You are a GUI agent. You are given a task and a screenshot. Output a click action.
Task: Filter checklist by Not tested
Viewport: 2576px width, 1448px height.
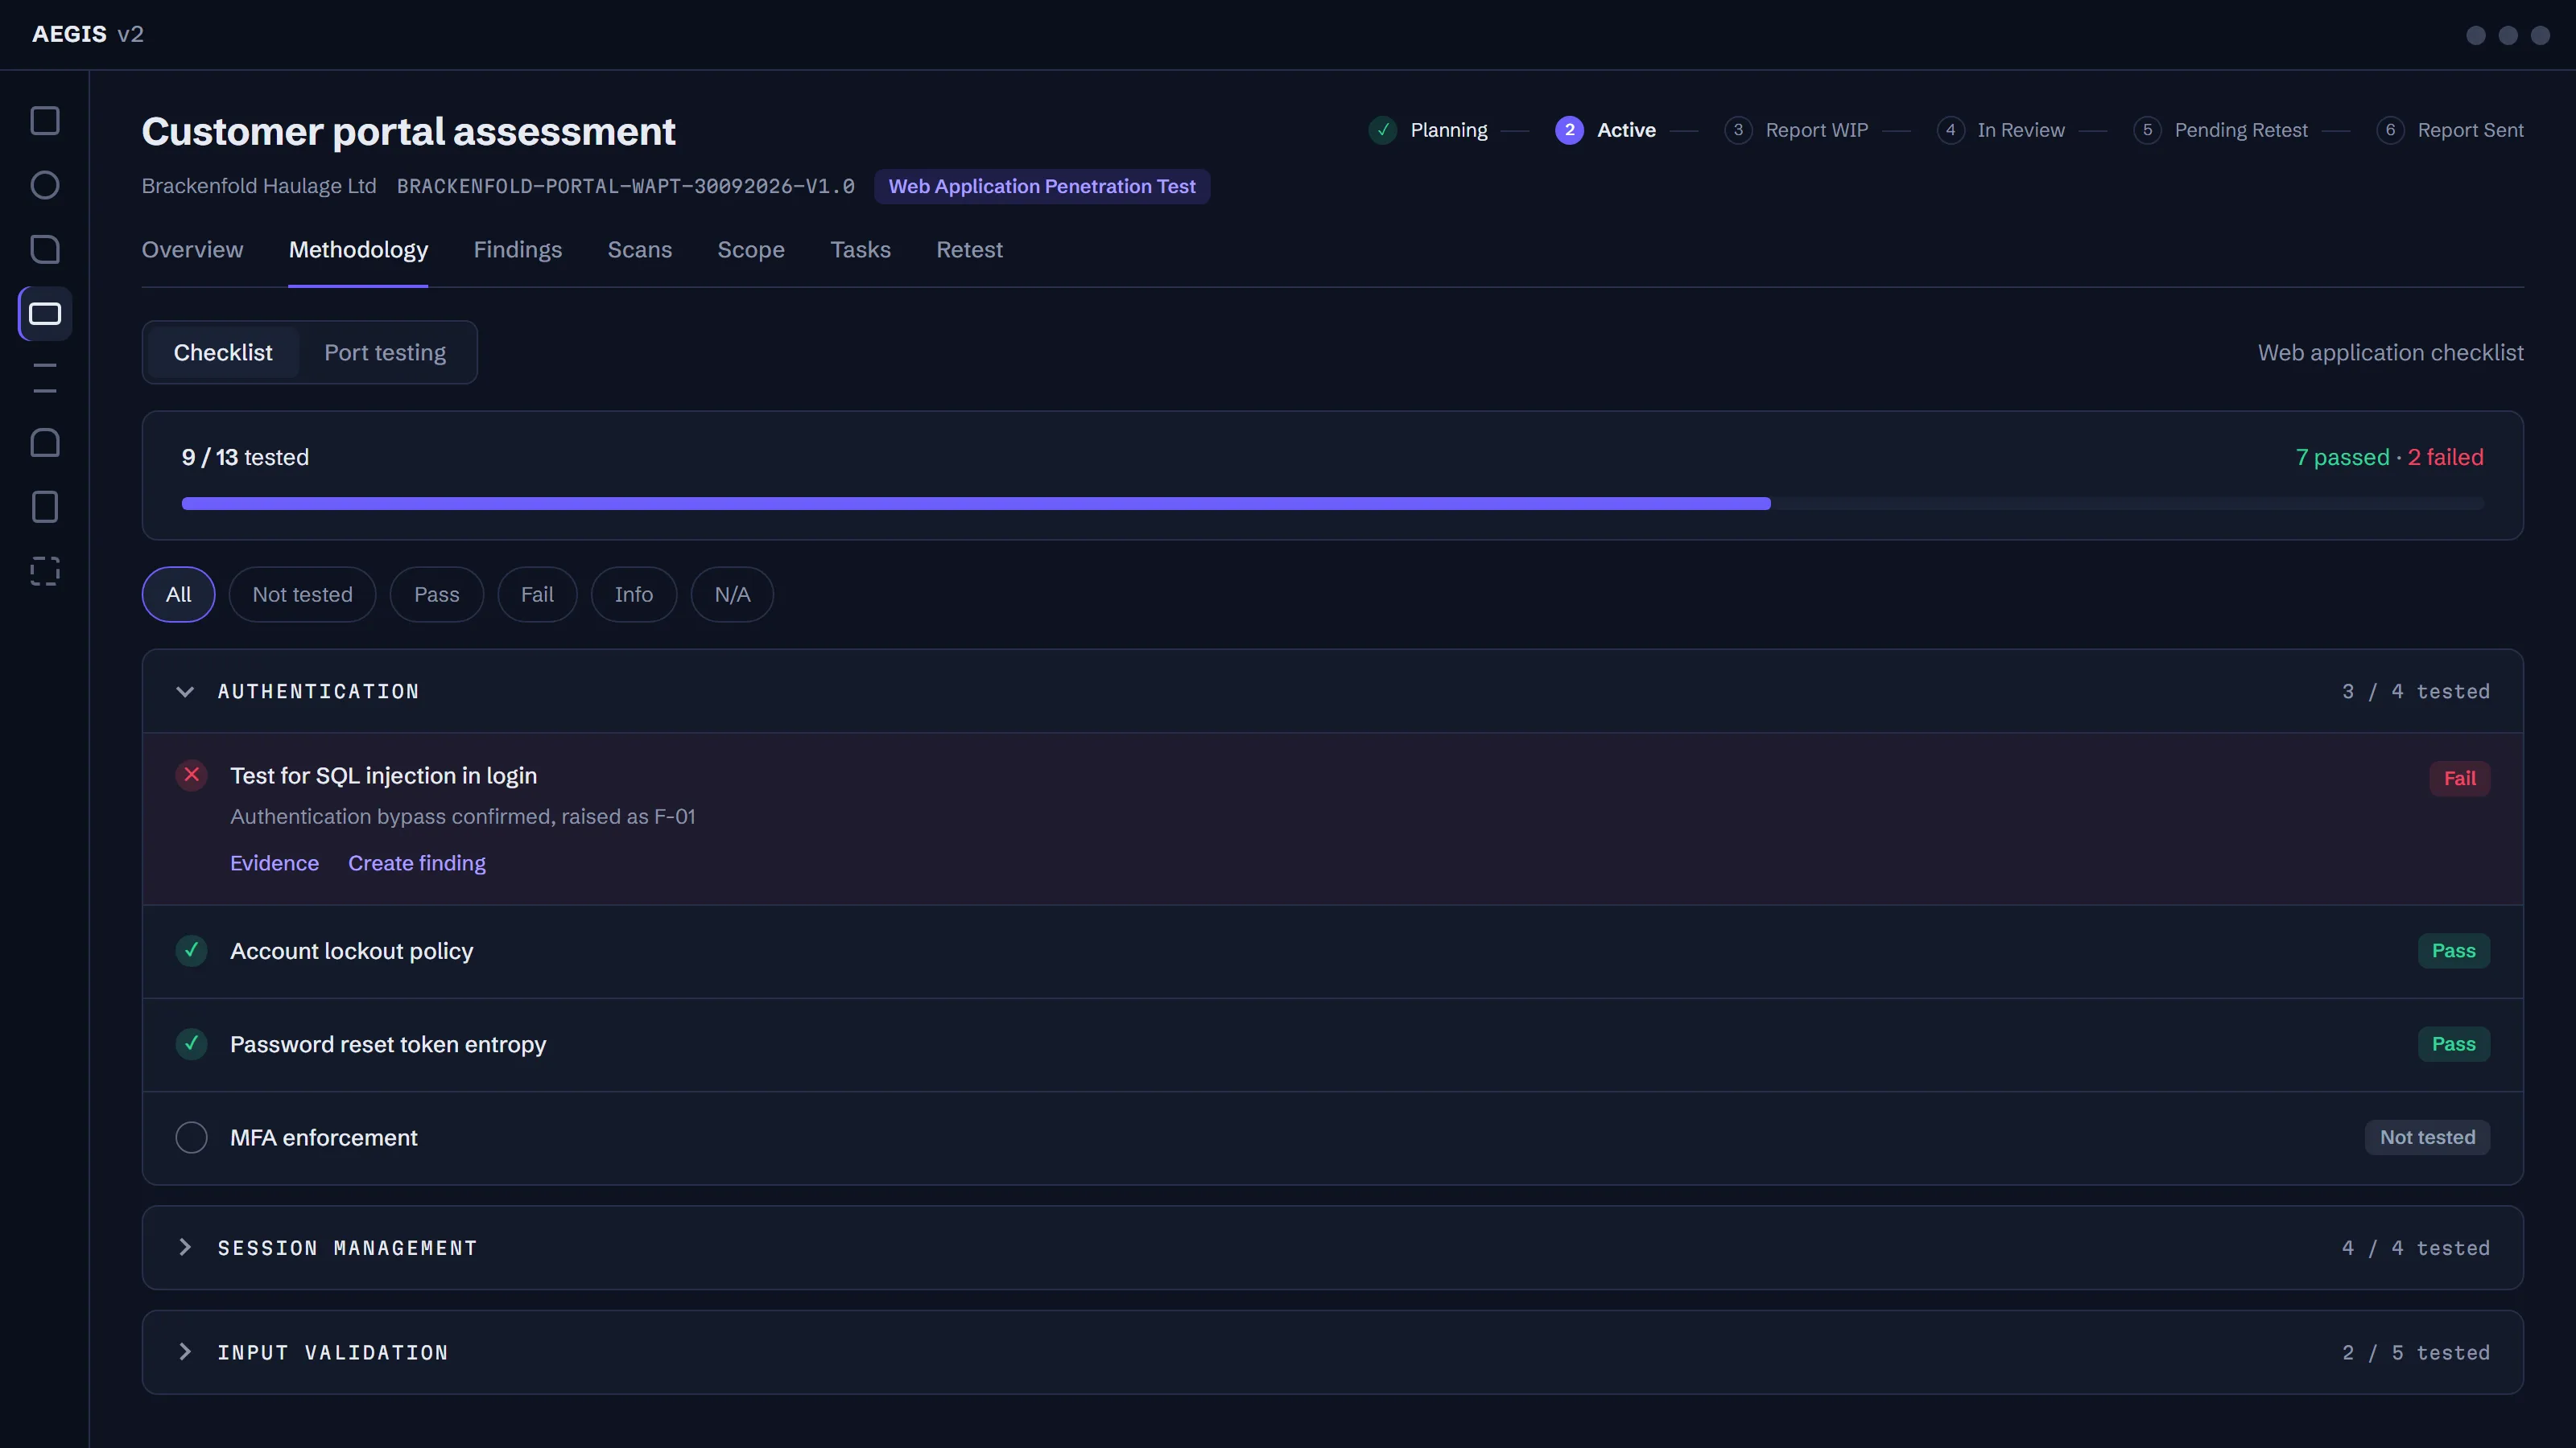point(302,594)
